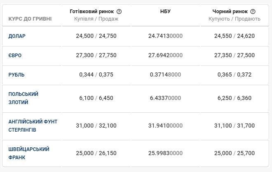Open the ПОЛЬСЬКИЙ ЗЛОТИЙ link
The width and height of the screenshot is (272, 172).
pos(23,98)
